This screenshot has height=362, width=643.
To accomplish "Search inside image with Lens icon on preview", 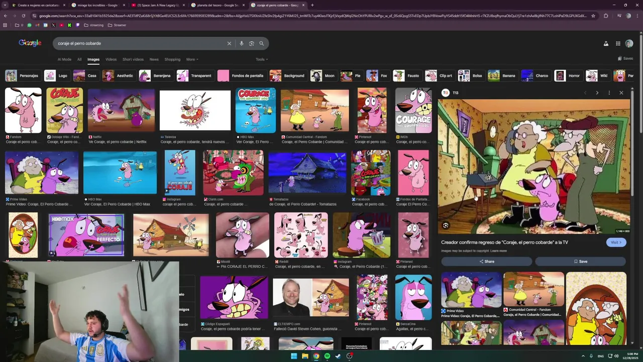I will pyautogui.click(x=446, y=225).
